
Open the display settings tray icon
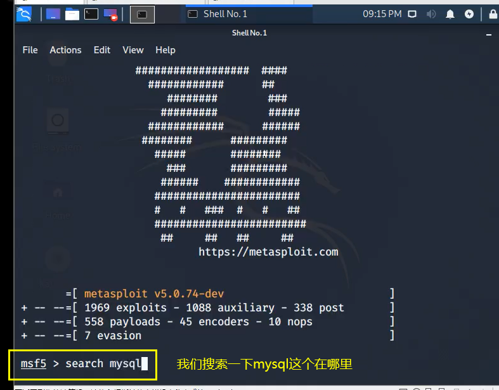(x=412, y=14)
